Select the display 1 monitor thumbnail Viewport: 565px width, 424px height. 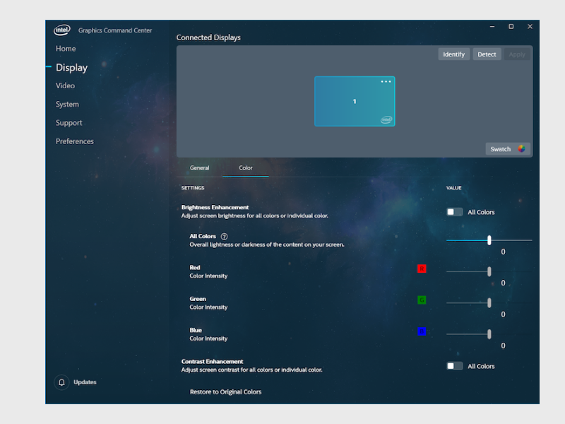pos(354,102)
